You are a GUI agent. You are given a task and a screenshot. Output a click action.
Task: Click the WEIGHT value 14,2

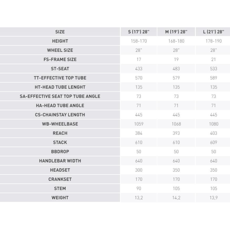click(x=176, y=198)
